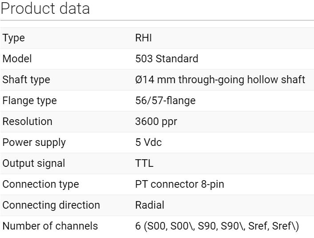The height and width of the screenshot is (238, 314).
Task: Select the "5 Vdc" value
Action: (147, 142)
